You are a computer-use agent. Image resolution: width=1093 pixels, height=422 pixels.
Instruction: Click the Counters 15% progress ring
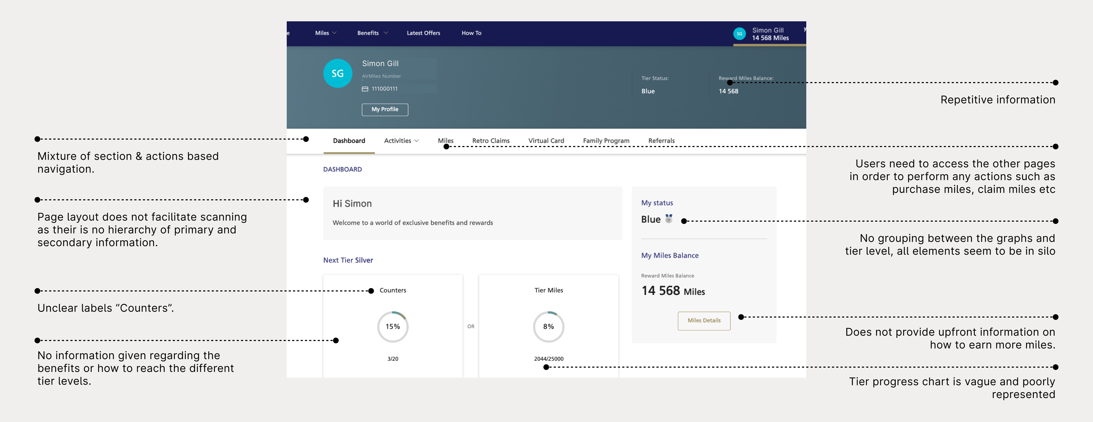pyautogui.click(x=393, y=327)
